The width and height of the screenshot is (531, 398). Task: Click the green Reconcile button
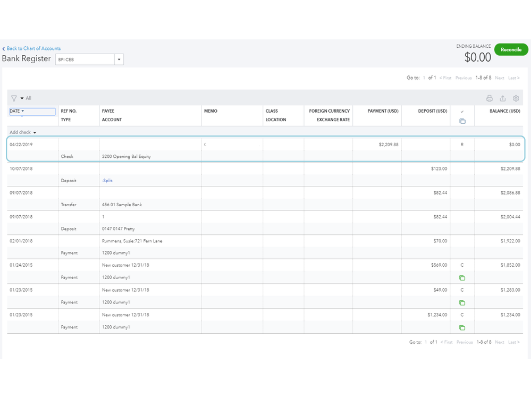pyautogui.click(x=511, y=49)
